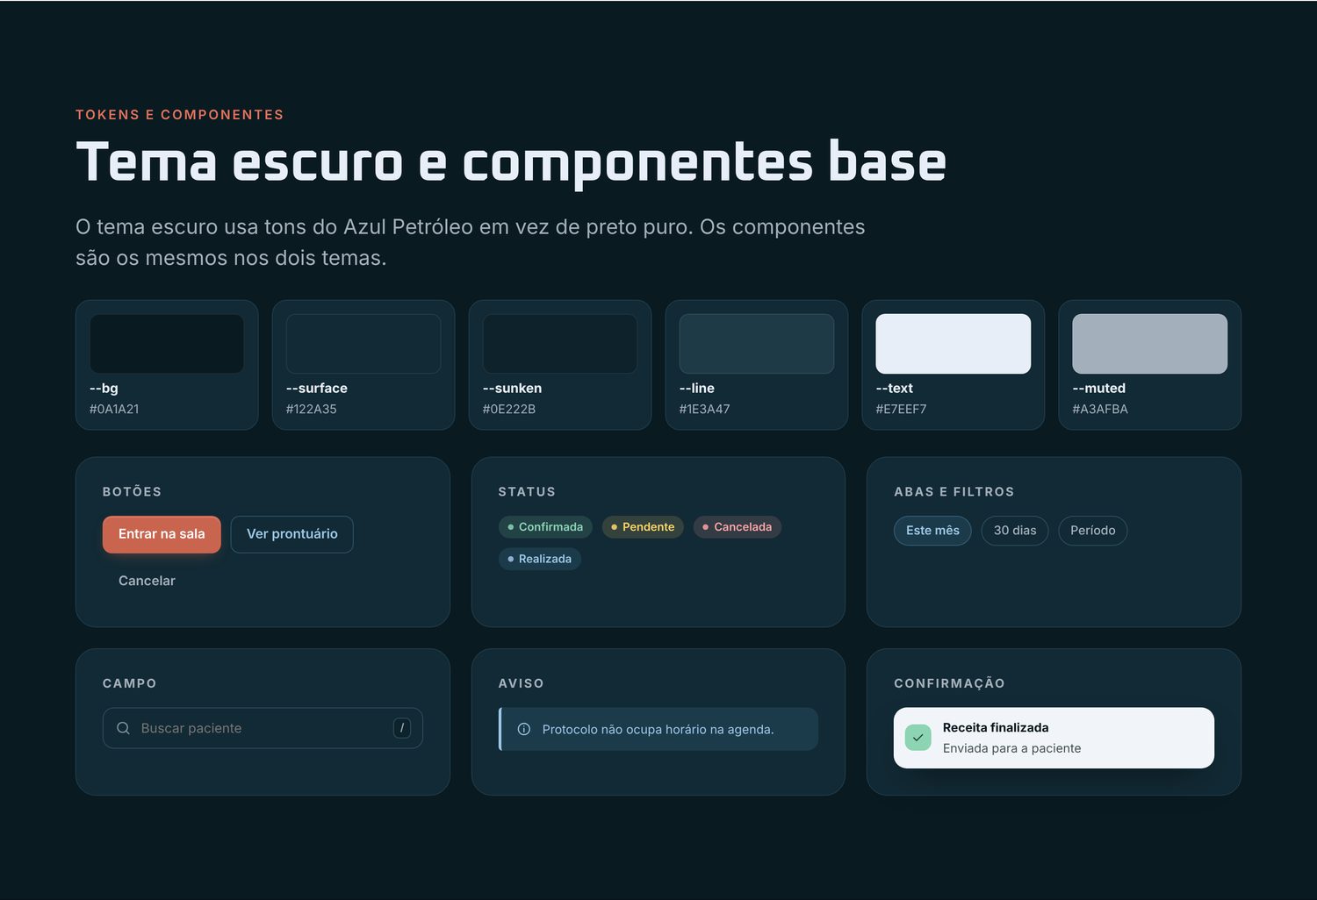Screen dimensions: 1317x900
Task: Click the Enviada para a paciente text
Action: point(1012,748)
